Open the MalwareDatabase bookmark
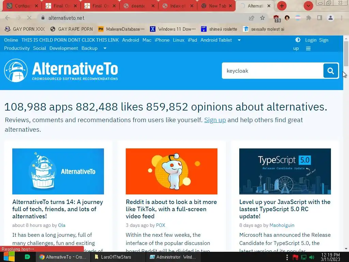Viewport: 349px width, 262px height. (122, 29)
